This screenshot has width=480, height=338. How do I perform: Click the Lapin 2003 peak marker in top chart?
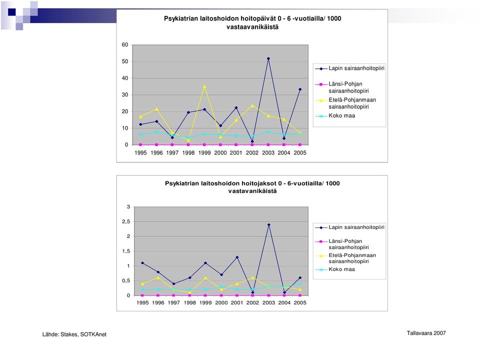[268, 58]
